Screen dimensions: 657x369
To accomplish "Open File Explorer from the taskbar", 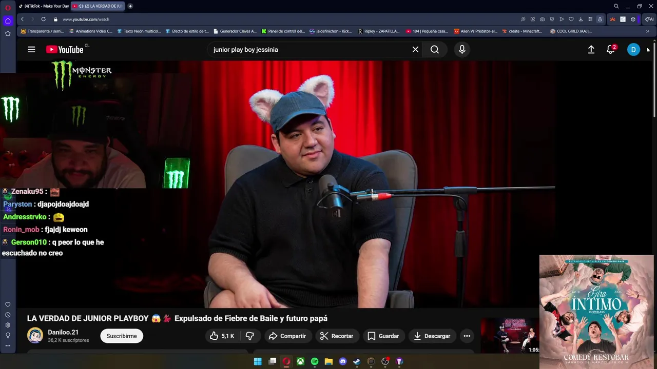I will (328, 361).
